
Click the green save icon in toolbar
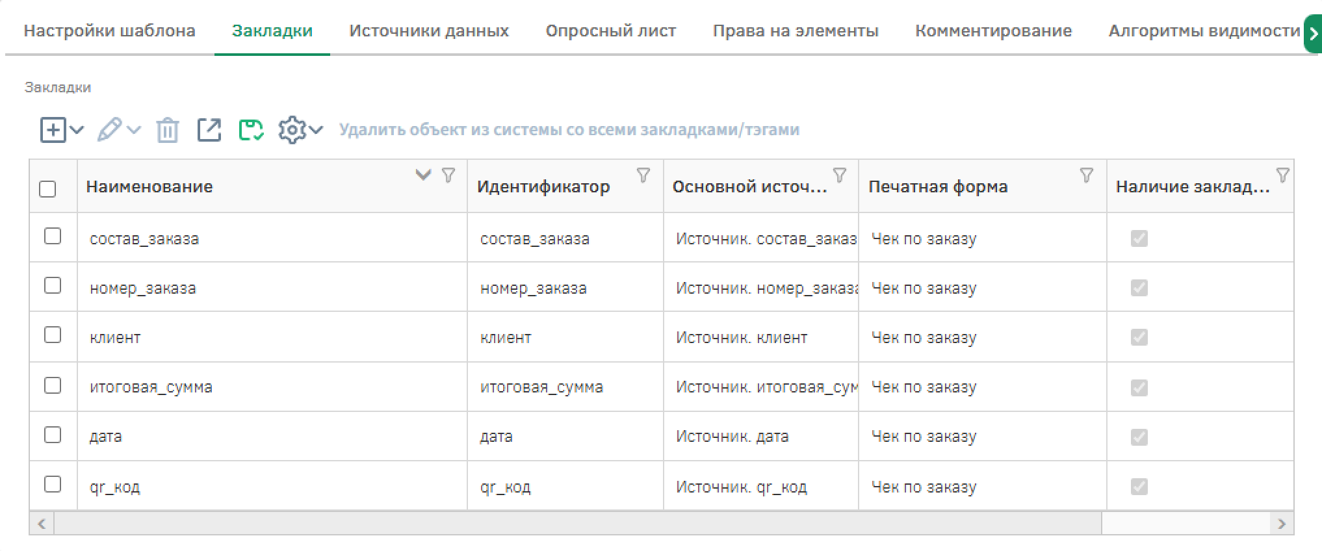[x=251, y=130]
